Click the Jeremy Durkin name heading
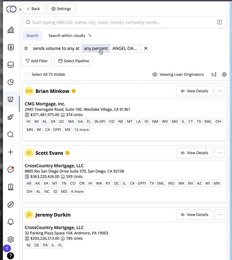The height and width of the screenshot is (260, 232). click(53, 215)
